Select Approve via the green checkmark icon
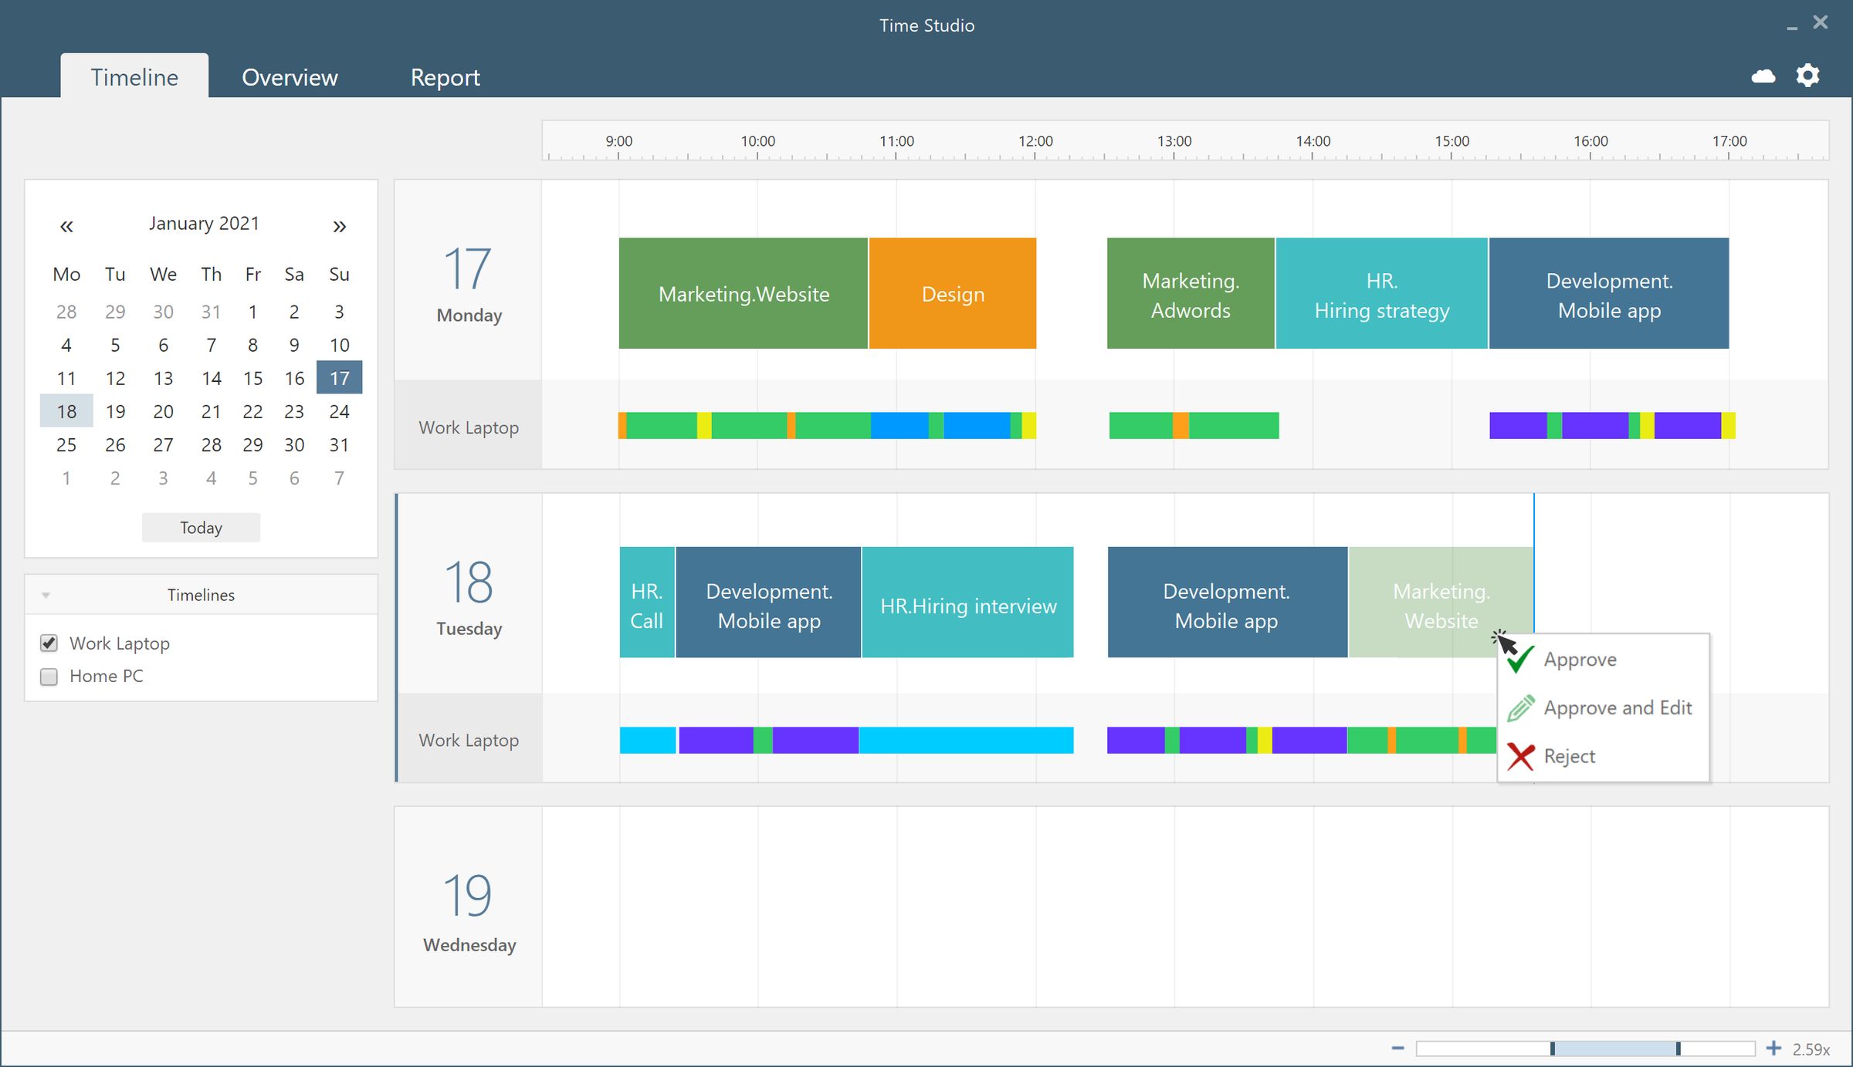The height and width of the screenshot is (1067, 1853). point(1519,659)
